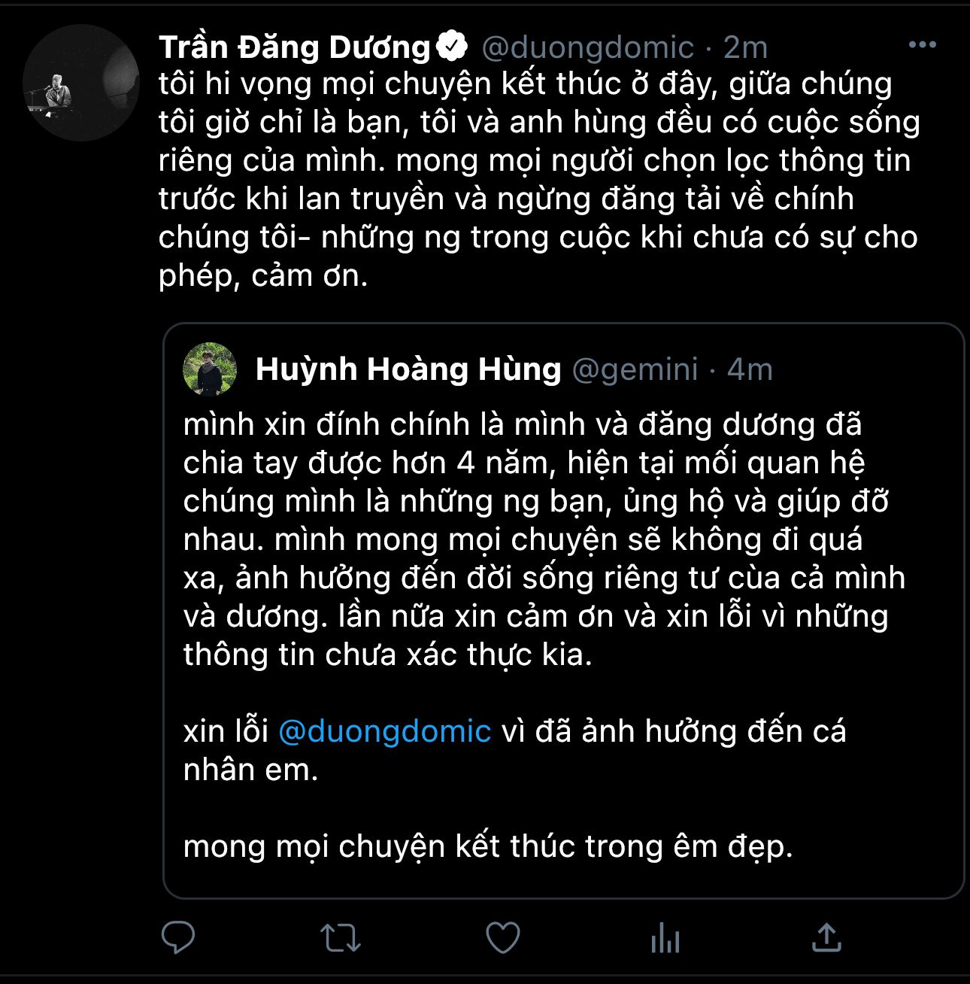Open Huỳnh Hoàng Hùng's avatar in quoted tweet
The height and width of the screenshot is (984, 970).
[210, 369]
